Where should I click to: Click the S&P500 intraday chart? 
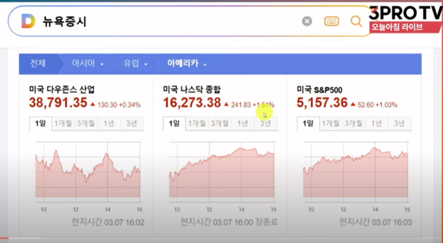[x=356, y=172]
